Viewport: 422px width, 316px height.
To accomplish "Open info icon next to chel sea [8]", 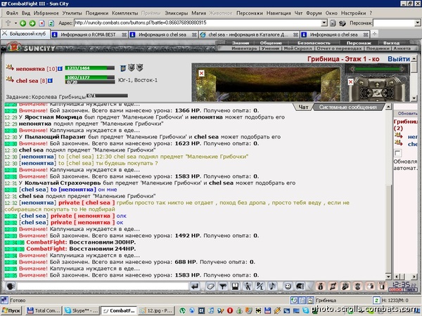I will [x=50, y=81].
